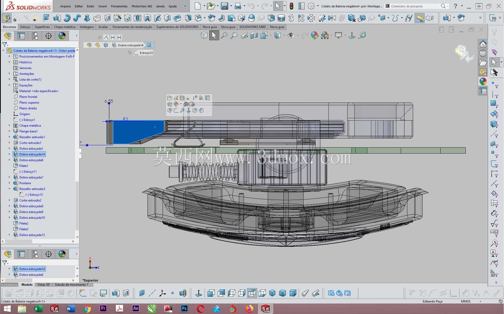Open the DimXpertManager crosshair tab in top panel
This screenshot has width=504, height=314.
(x=48, y=36)
